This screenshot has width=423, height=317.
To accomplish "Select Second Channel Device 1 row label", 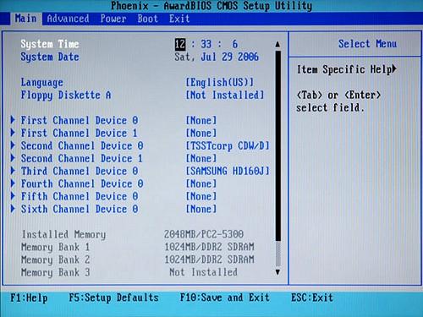I will [82, 158].
